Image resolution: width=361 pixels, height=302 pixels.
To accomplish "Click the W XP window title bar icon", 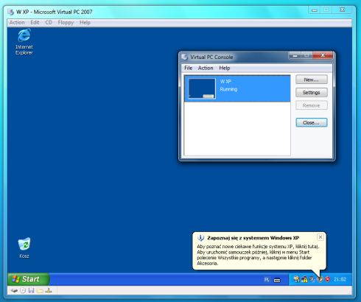I will click(x=10, y=12).
